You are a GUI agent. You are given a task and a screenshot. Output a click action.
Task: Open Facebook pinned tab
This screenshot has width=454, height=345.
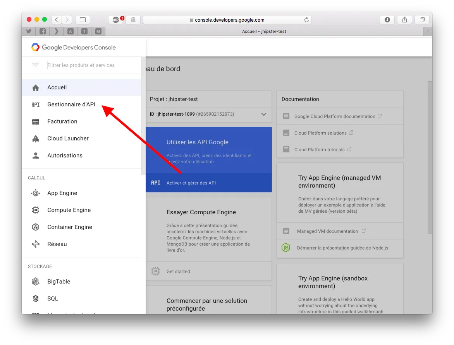tap(43, 31)
